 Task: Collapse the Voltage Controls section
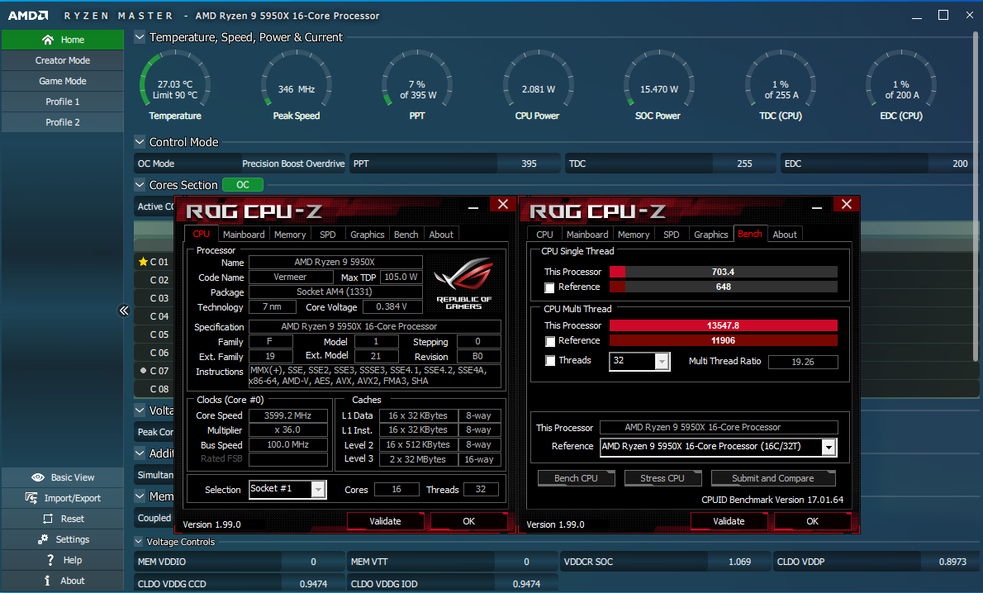[139, 542]
